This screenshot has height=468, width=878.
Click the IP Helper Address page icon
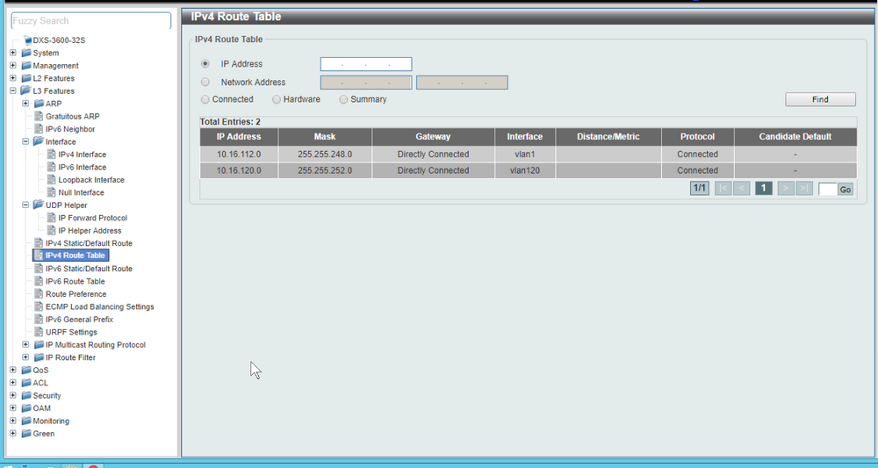52,231
